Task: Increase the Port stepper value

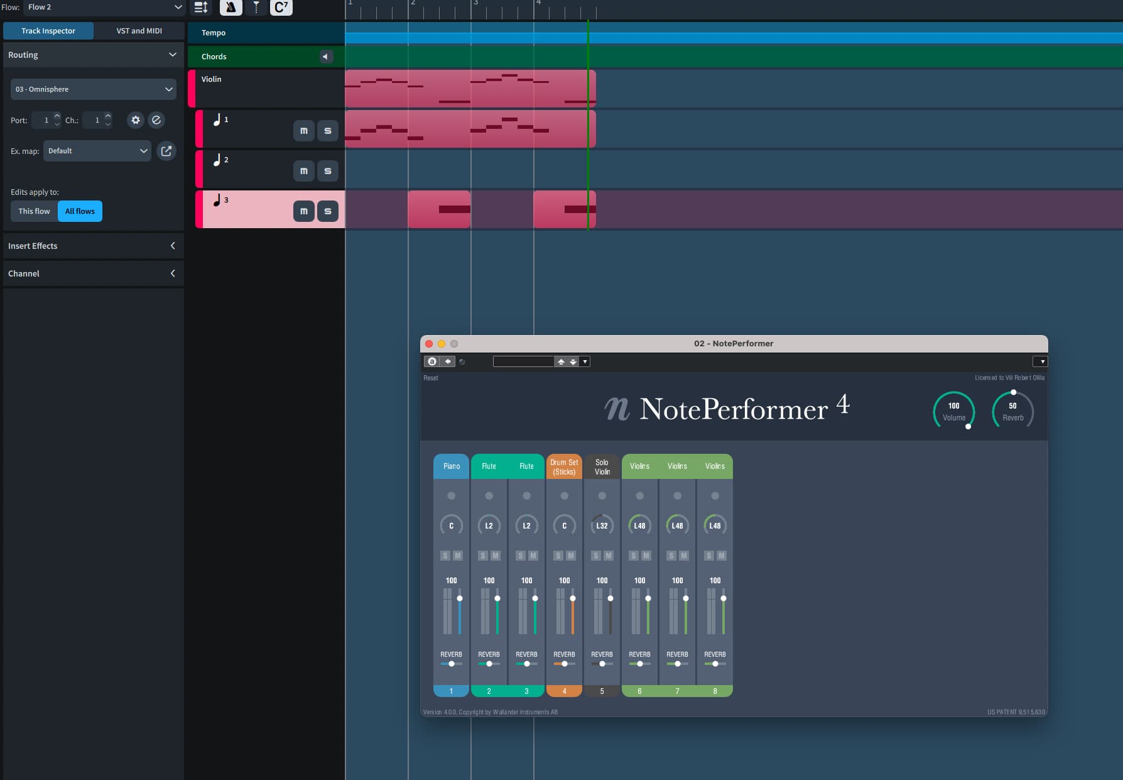Action: (57, 116)
